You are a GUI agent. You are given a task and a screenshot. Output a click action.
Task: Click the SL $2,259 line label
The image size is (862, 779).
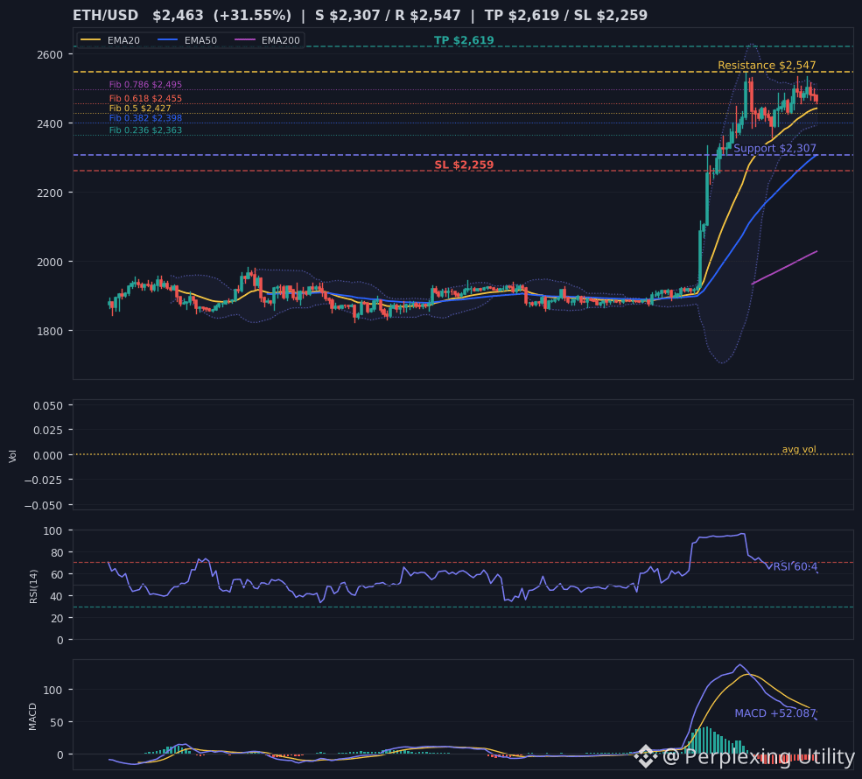click(x=464, y=165)
